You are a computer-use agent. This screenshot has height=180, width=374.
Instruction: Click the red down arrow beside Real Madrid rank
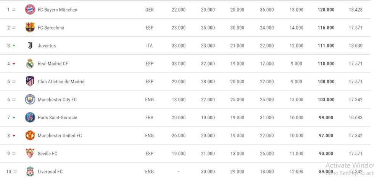tap(14, 63)
